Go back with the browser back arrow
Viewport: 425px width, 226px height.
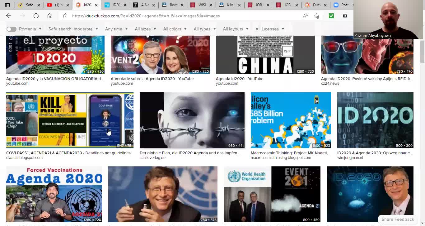[9, 16]
